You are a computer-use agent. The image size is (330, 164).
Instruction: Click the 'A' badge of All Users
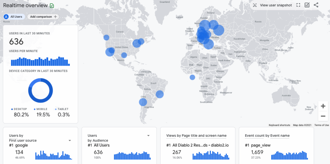tap(6, 17)
